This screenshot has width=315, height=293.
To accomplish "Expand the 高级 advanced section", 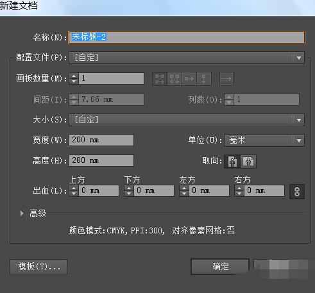I will [22, 213].
